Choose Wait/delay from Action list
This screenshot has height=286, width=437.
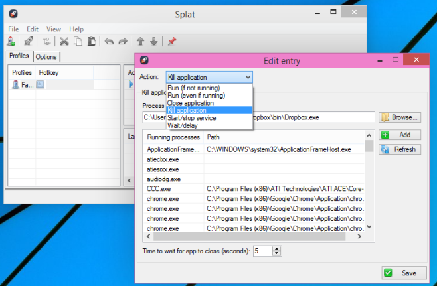209,125
